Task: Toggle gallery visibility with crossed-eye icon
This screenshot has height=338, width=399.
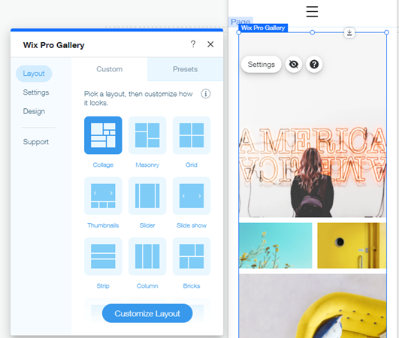Action: (294, 65)
